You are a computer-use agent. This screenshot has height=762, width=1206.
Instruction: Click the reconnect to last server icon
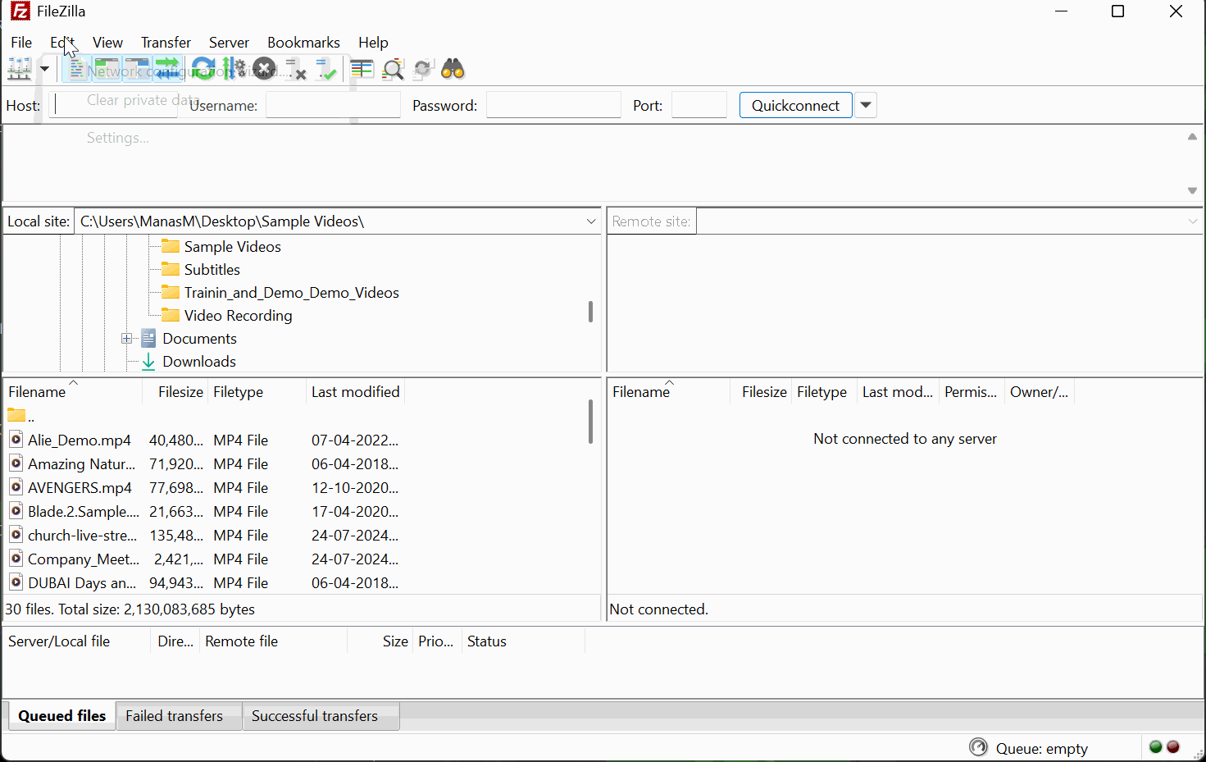[x=326, y=70]
